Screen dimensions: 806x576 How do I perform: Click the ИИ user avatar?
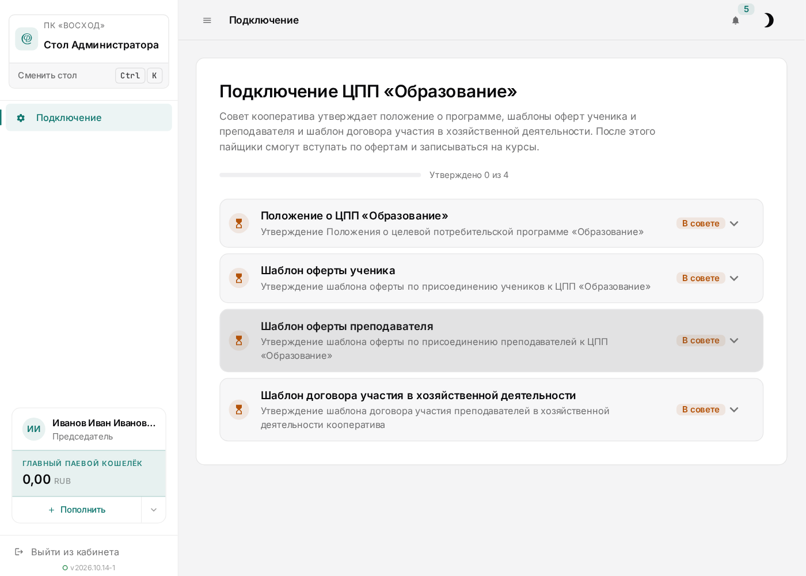point(34,429)
